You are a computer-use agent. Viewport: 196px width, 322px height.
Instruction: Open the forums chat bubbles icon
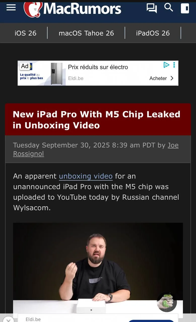pyautogui.click(x=152, y=8)
